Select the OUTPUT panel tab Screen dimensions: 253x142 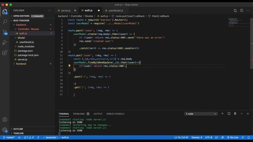click(x=98, y=114)
